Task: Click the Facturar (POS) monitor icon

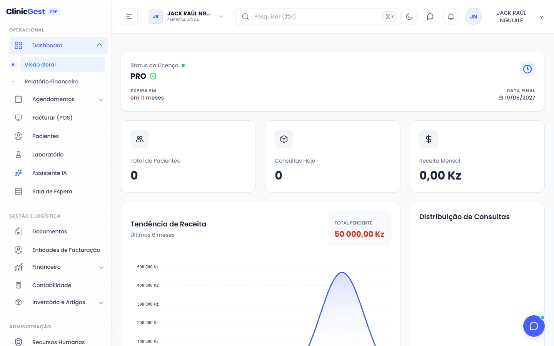Action: click(x=18, y=118)
